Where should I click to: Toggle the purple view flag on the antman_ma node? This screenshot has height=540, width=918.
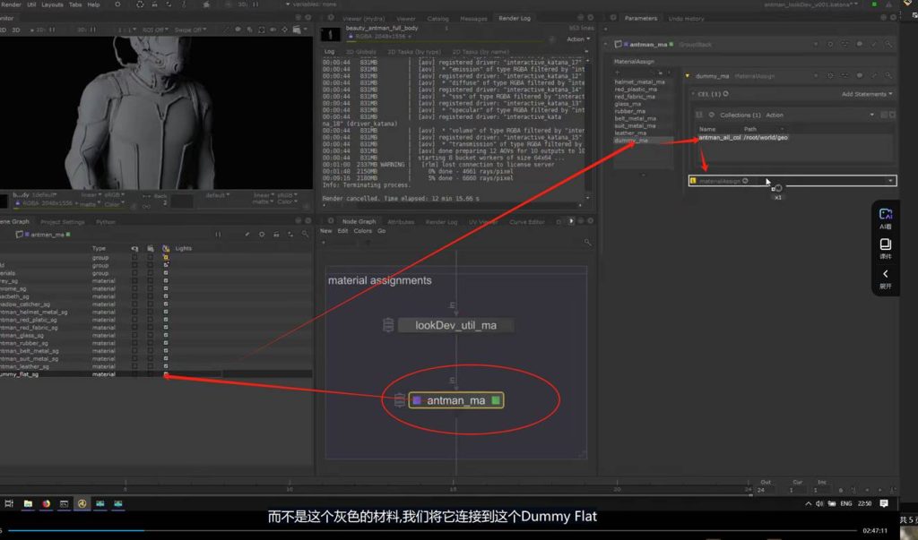pyautogui.click(x=417, y=400)
